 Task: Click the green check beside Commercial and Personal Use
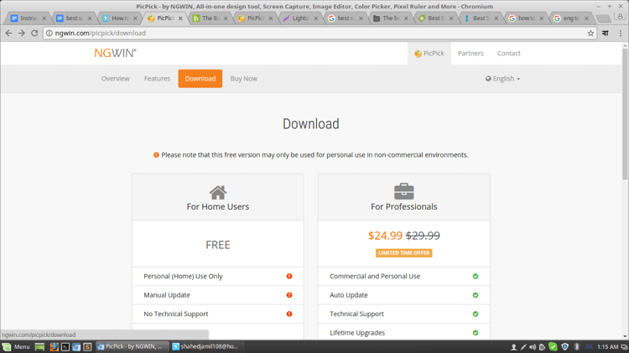tap(476, 277)
